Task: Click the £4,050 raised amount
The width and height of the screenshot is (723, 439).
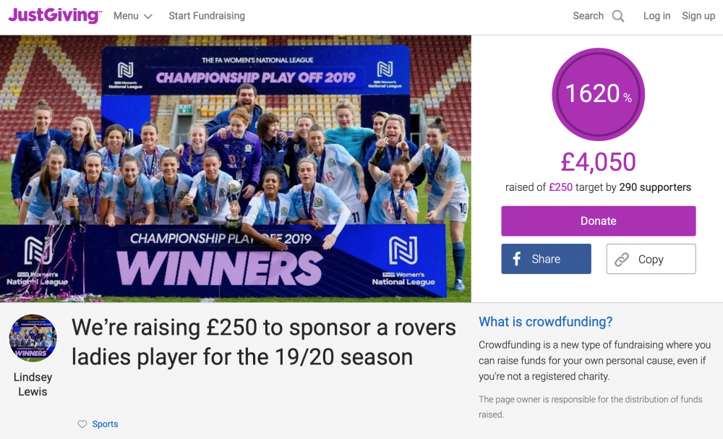Action: coord(598,162)
